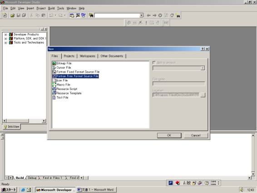257x193 pixels.
Task: Click the Window List toolbar icon
Action: (x=84, y=15)
